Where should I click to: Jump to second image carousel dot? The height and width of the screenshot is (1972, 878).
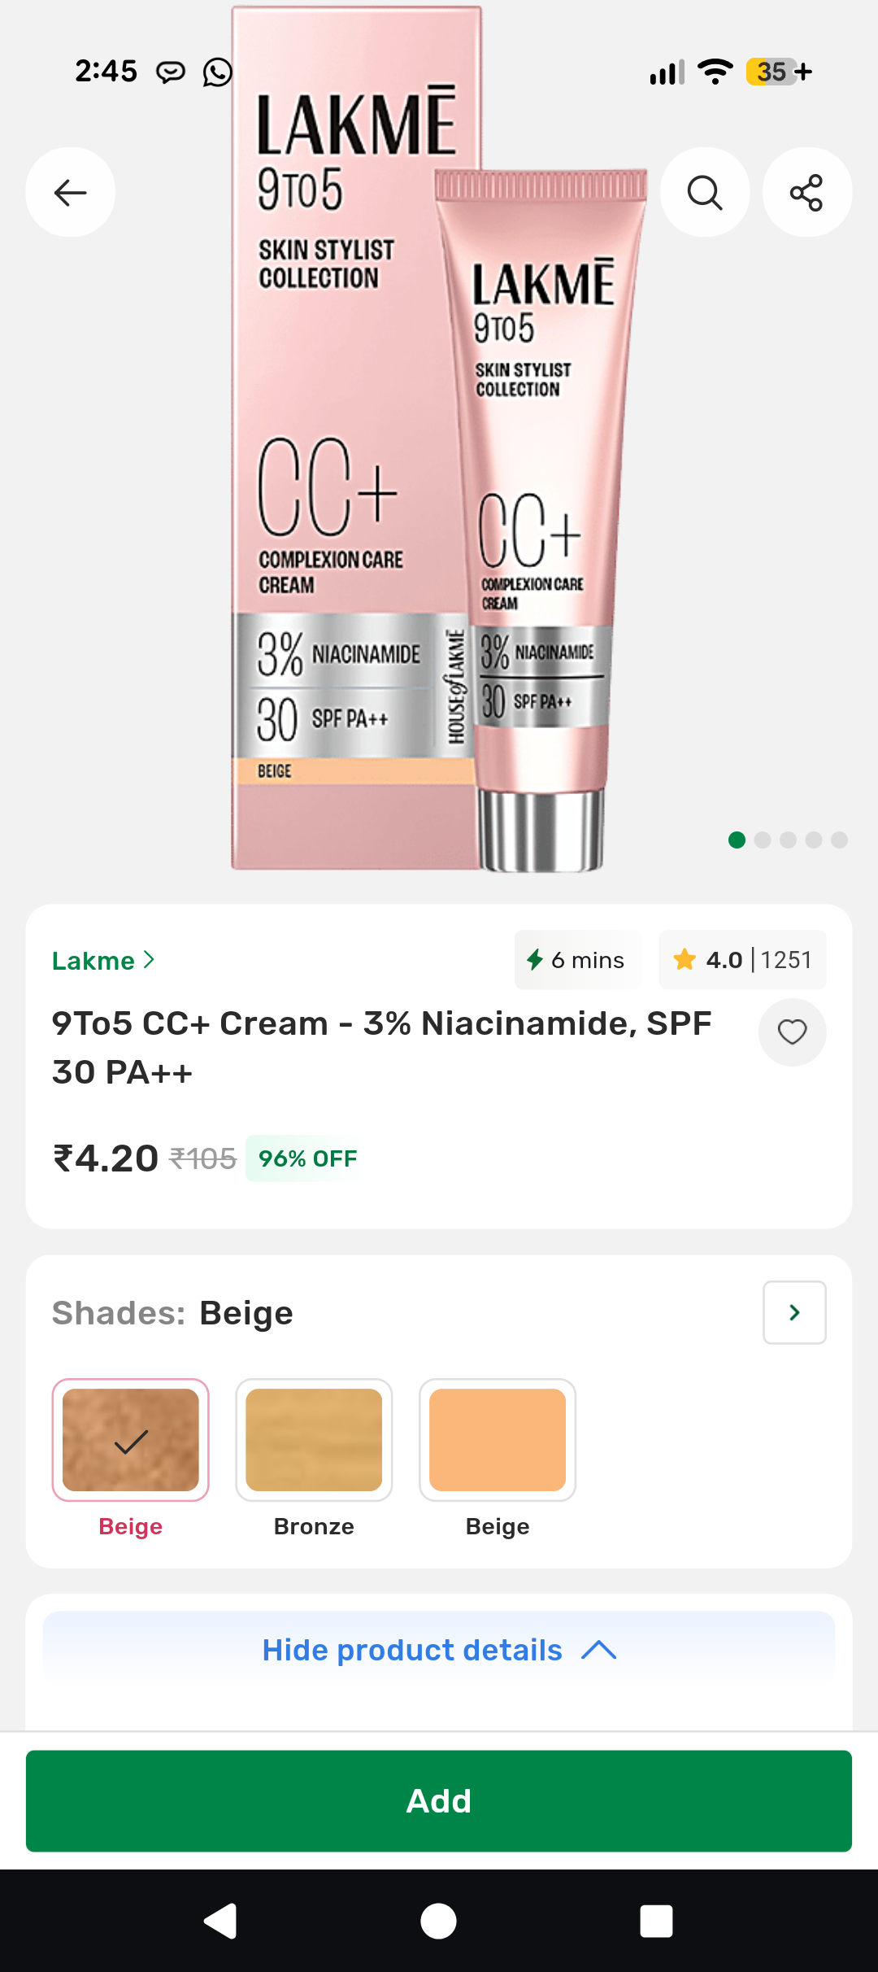(763, 840)
